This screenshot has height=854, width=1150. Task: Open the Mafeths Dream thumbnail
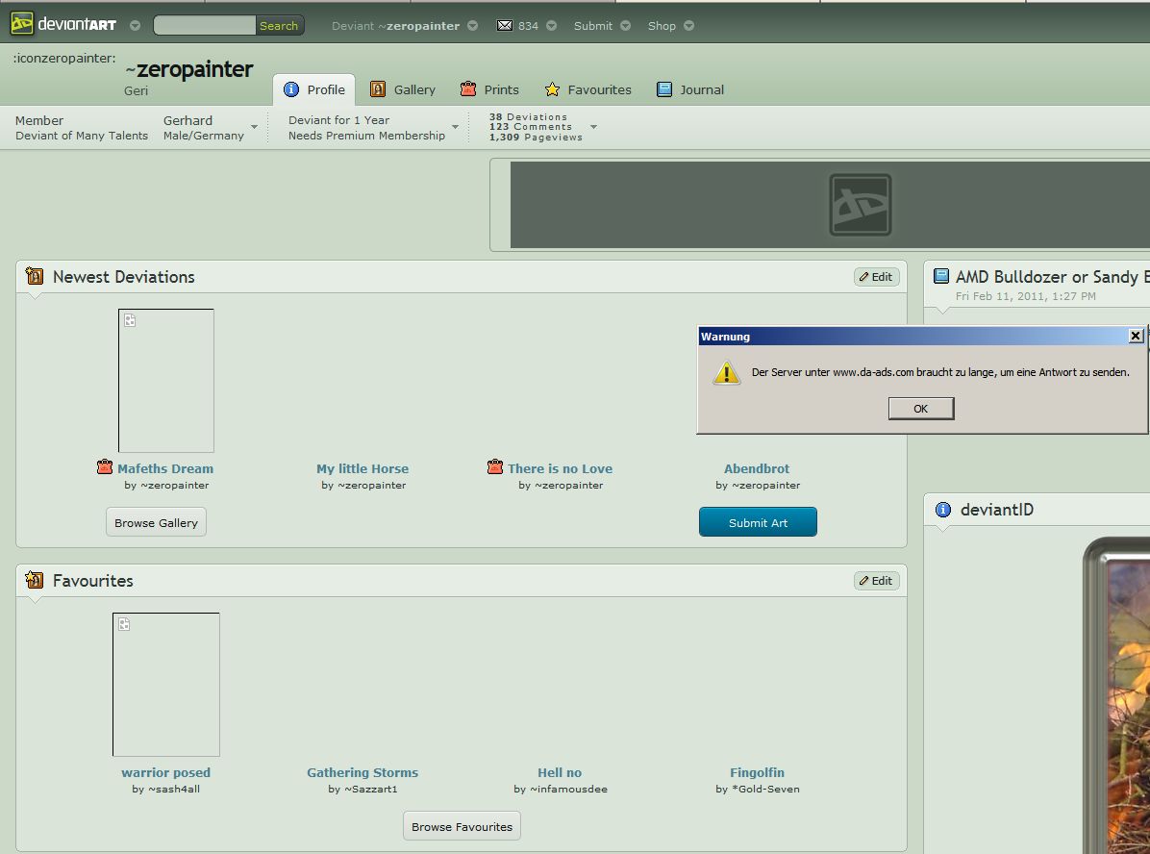(166, 381)
